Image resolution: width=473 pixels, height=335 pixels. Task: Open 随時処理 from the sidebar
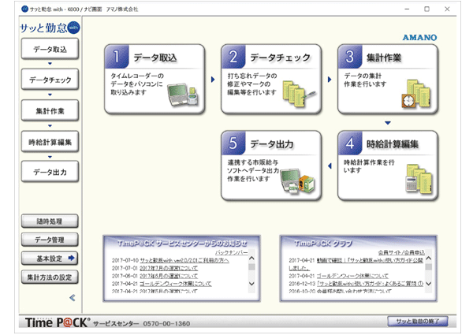[50, 221]
